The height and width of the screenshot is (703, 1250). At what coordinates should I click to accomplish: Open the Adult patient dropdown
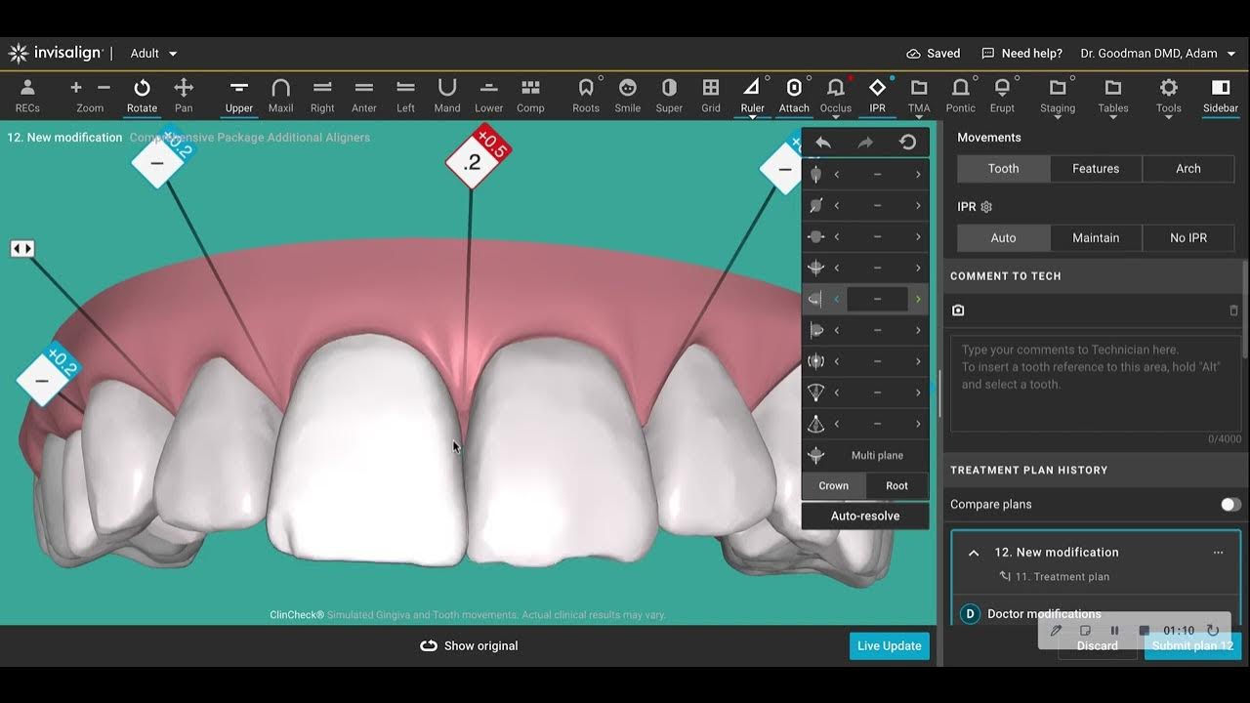click(154, 54)
